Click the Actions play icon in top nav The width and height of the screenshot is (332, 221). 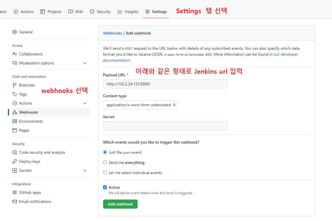point(16,12)
